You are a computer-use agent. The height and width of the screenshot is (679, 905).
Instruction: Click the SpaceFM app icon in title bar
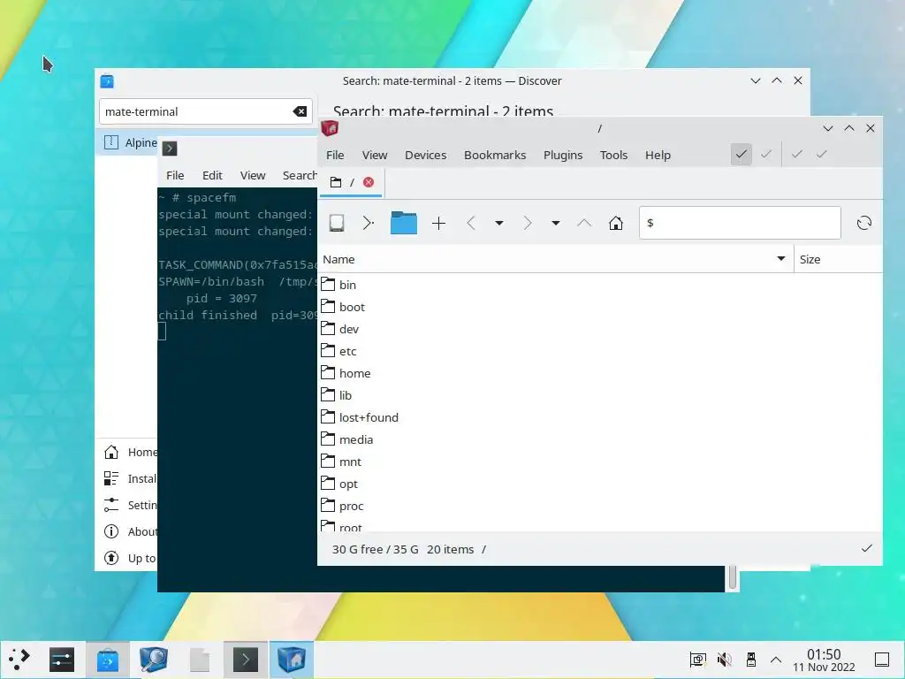[x=330, y=128]
